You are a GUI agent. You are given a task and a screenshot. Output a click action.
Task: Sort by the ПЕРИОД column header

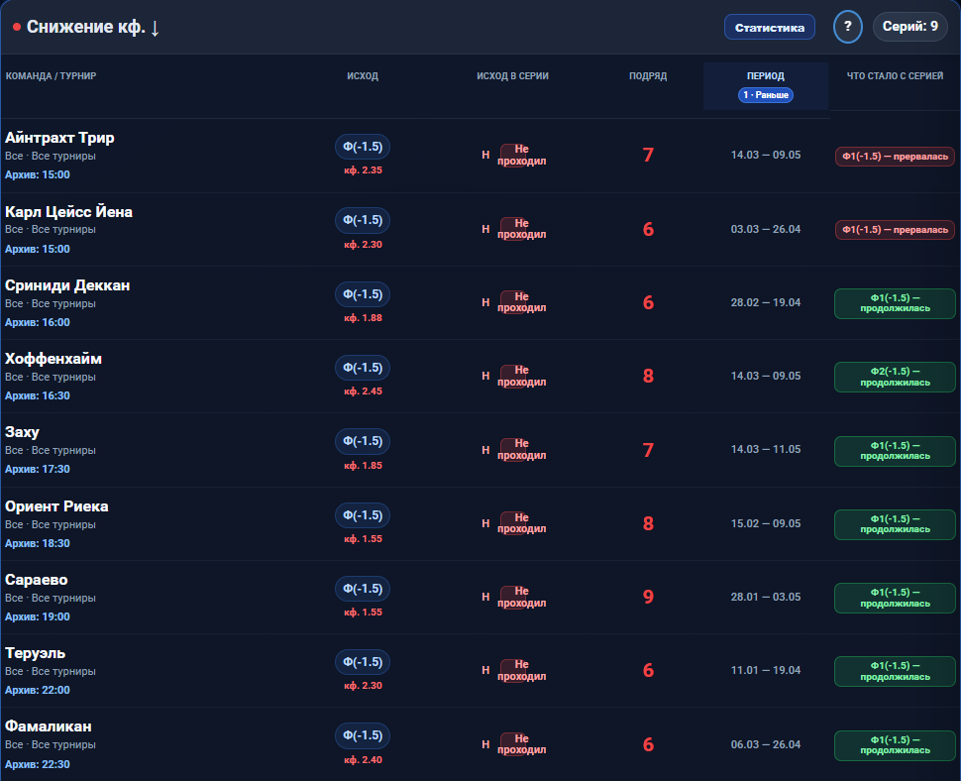(x=766, y=76)
